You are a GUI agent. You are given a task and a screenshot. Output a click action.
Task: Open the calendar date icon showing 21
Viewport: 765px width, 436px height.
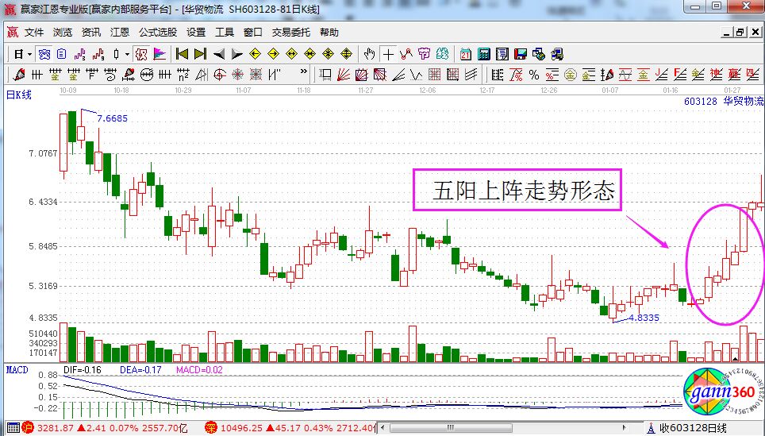click(x=465, y=54)
